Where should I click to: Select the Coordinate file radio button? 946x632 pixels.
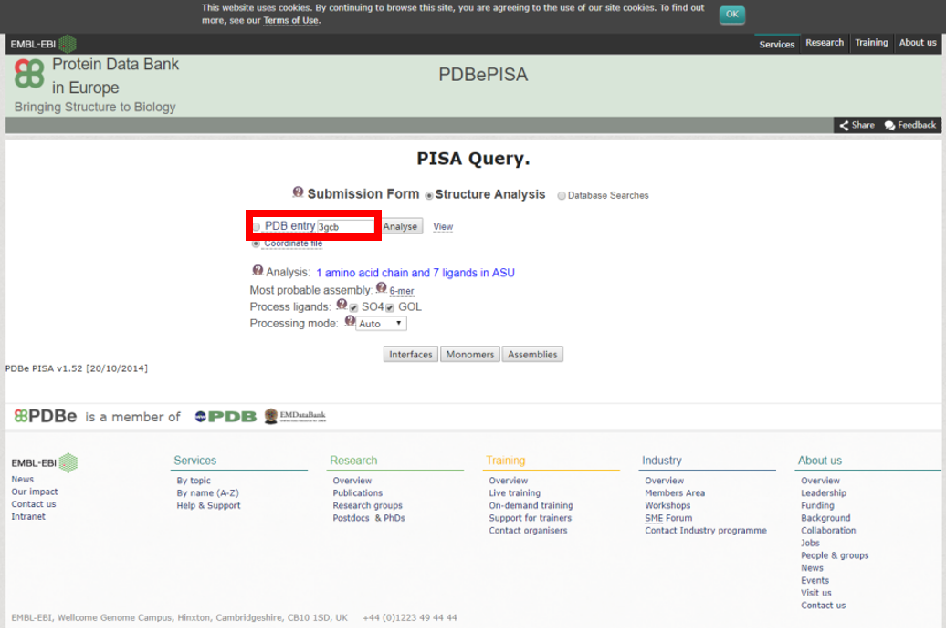coord(256,244)
